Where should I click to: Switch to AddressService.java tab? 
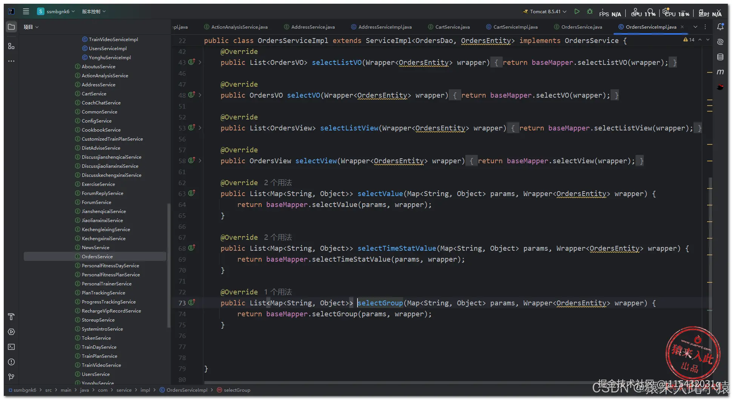(309, 27)
